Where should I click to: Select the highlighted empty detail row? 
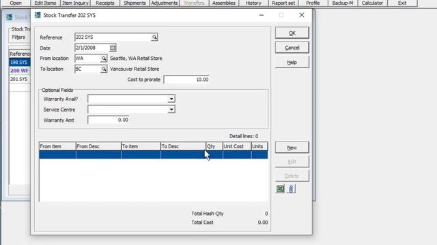(x=153, y=154)
